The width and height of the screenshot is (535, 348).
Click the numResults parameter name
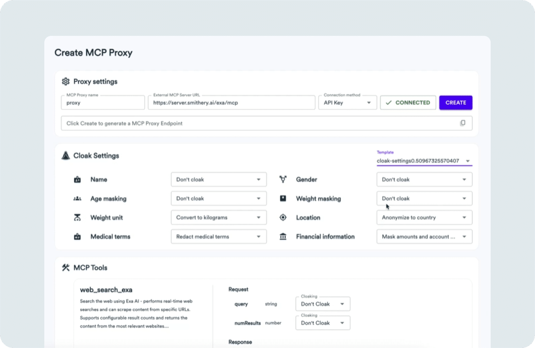[247, 323]
